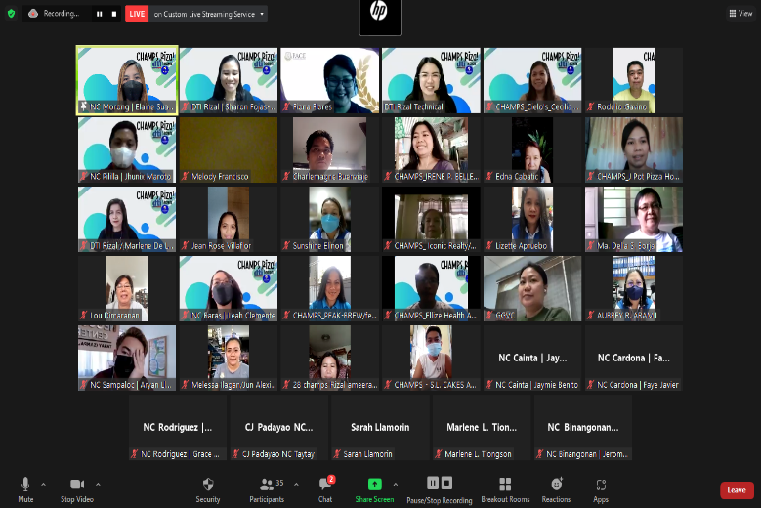Select the GCVC video tile
761x508 pixels.
pyautogui.click(x=532, y=288)
